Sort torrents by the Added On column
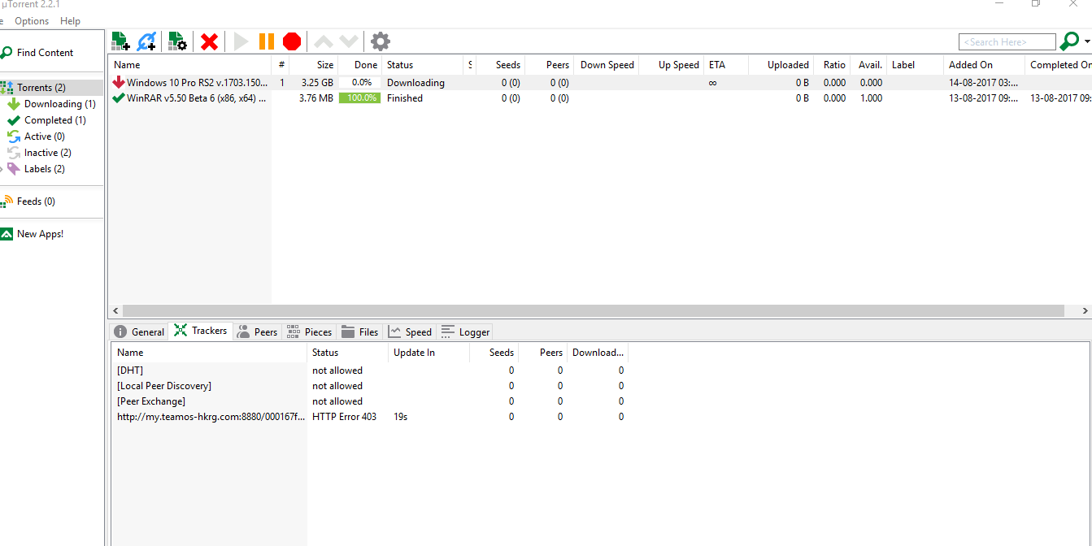 984,65
